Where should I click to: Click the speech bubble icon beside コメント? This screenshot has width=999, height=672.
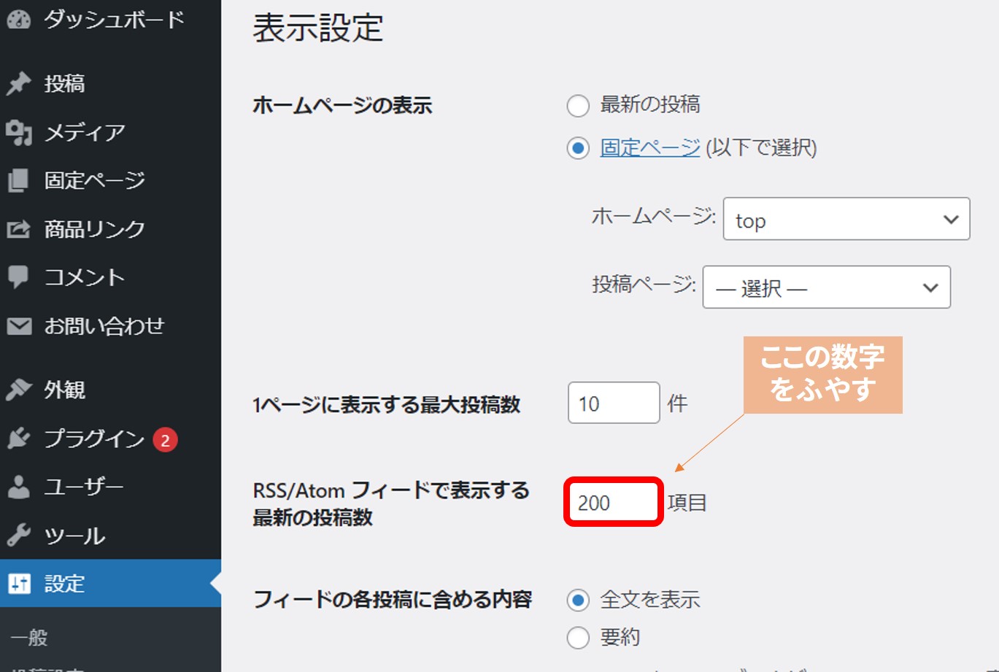[19, 277]
